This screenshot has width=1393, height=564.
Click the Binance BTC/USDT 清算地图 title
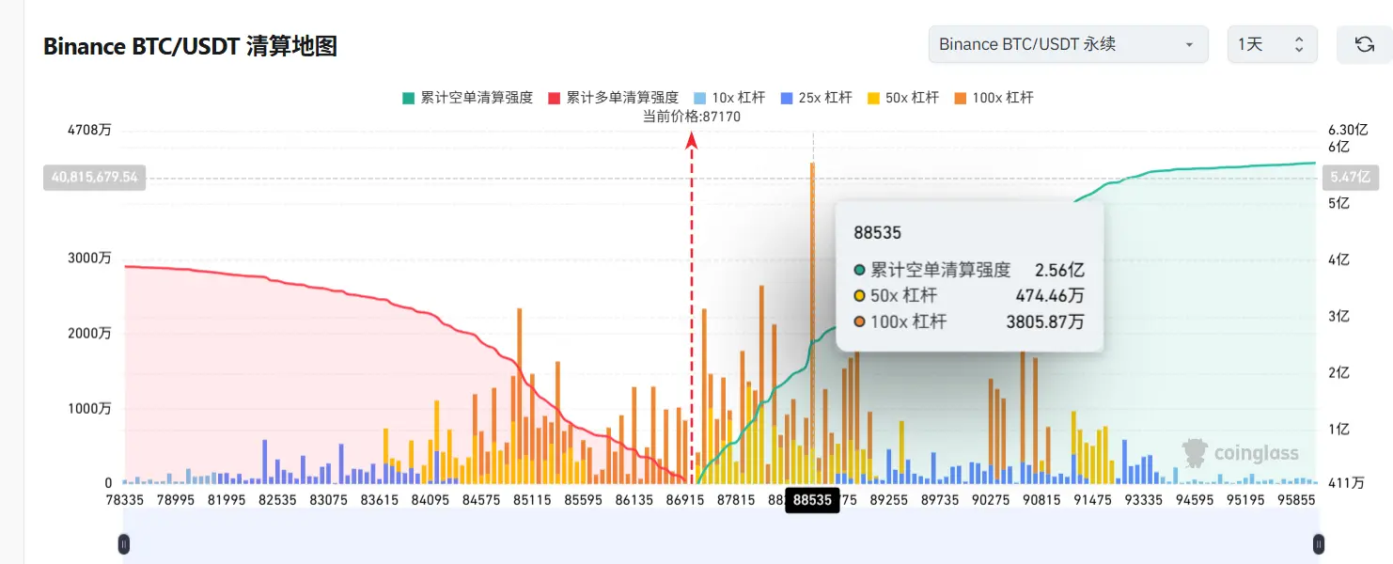(191, 46)
